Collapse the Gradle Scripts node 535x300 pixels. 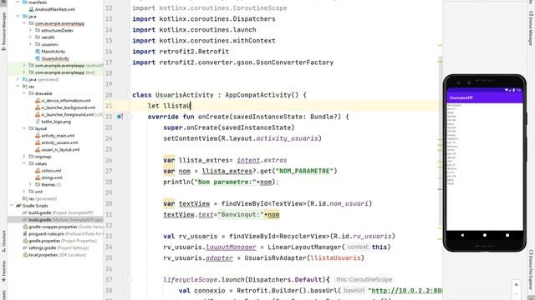tap(11, 206)
